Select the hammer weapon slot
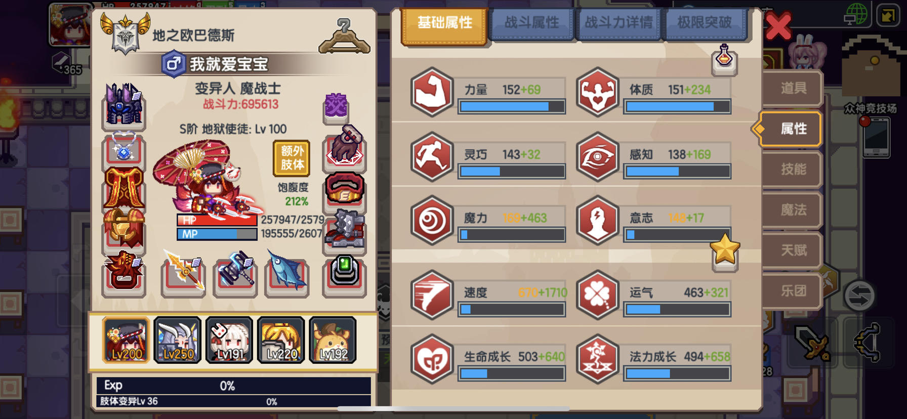The height and width of the screenshot is (419, 907). pyautogui.click(x=235, y=275)
